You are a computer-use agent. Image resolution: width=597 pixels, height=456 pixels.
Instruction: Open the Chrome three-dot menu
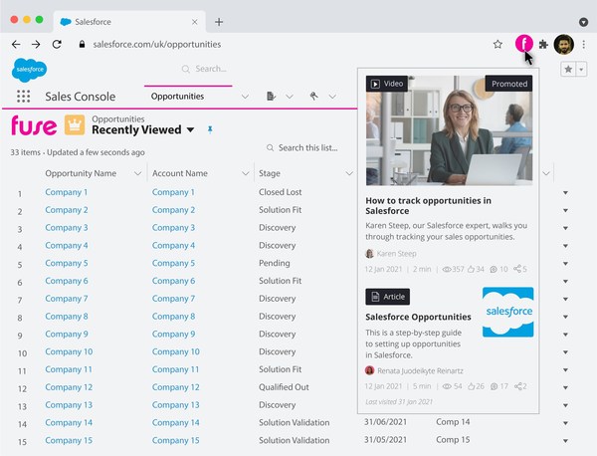[x=584, y=45]
